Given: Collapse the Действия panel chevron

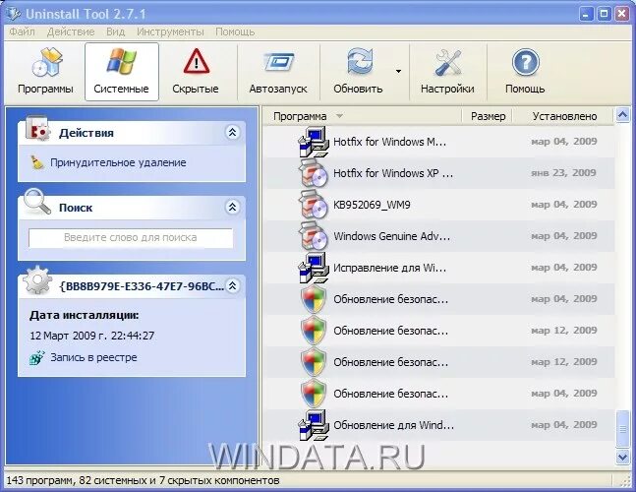Looking at the screenshot, I should (232, 132).
